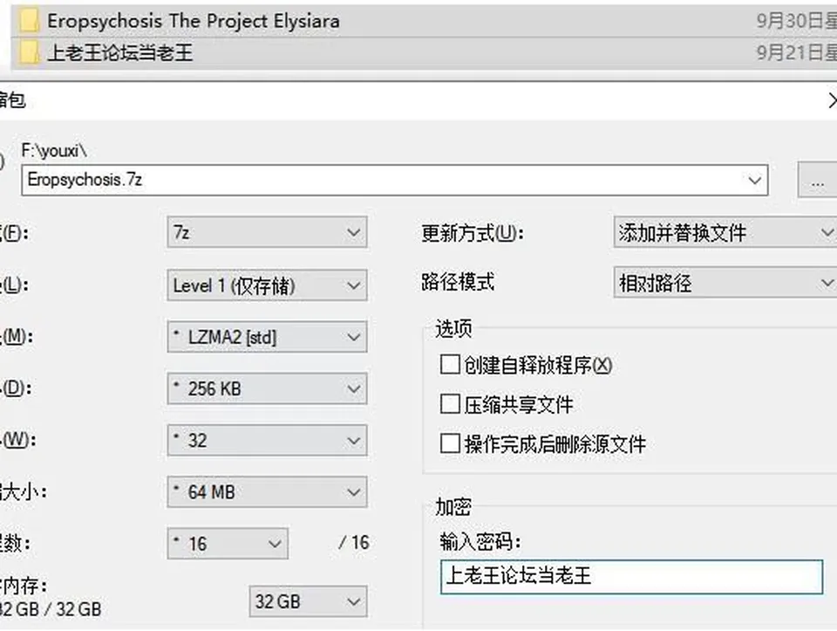Click the Eropsychosis The Project Elysiara folder icon

(30, 21)
